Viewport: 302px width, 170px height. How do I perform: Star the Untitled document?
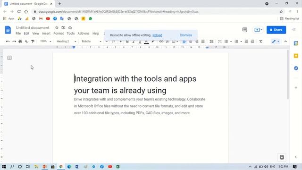pyautogui.click(x=57, y=27)
